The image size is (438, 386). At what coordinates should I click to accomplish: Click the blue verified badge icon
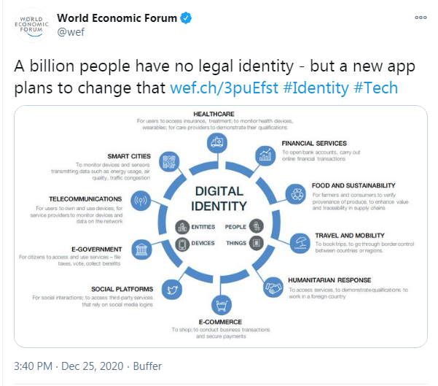pyautogui.click(x=186, y=18)
